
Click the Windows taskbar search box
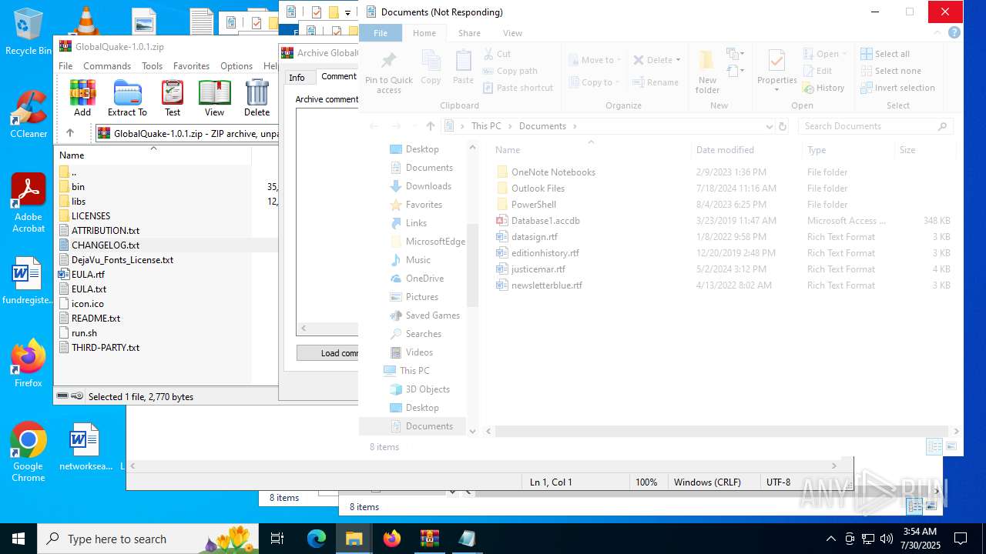pyautogui.click(x=149, y=539)
